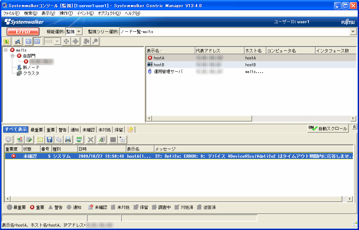Click the green arrows filter icon
Screen dimensions: 359x230
click(79, 140)
